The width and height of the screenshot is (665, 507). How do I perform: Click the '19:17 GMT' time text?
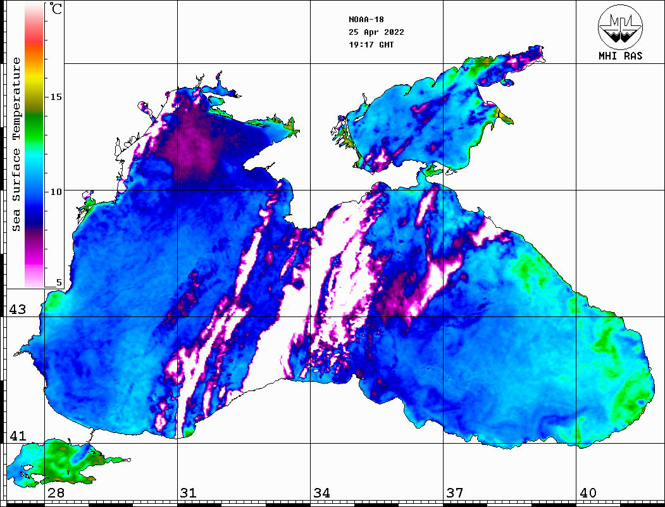[371, 44]
